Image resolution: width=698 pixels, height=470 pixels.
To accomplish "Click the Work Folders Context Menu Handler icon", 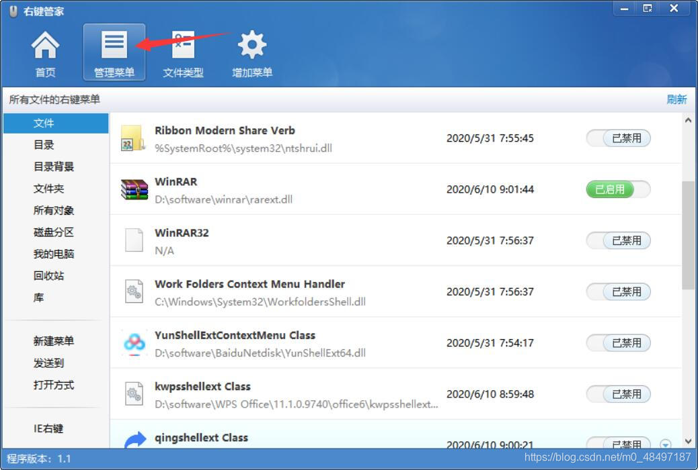I will click(134, 291).
